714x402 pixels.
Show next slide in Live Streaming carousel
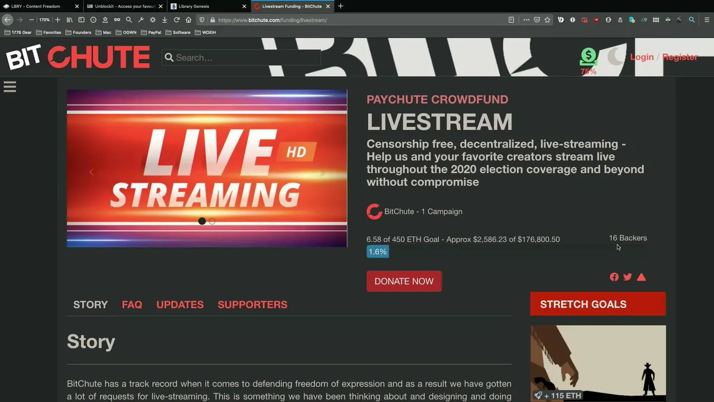322,173
